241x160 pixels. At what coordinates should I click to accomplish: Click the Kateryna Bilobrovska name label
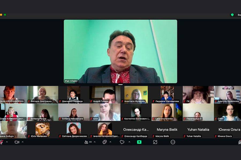[228, 101]
